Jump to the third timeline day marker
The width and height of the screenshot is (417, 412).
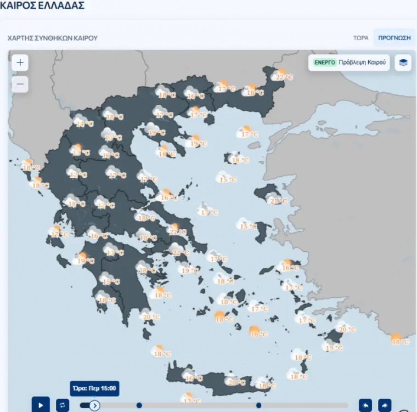click(x=258, y=405)
